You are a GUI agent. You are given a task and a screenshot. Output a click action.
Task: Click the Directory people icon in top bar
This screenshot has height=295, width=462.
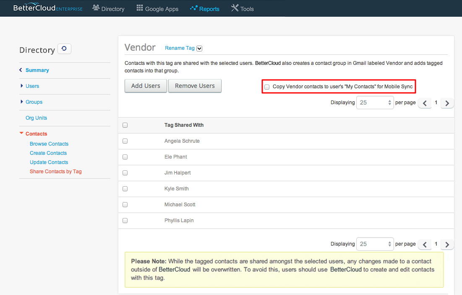[96, 8]
